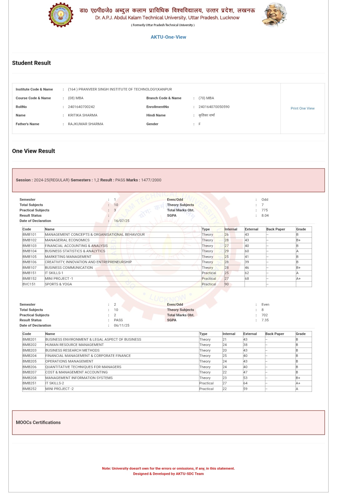Click BUSINESS STATISTICS & ANALYTICS row

167,251
